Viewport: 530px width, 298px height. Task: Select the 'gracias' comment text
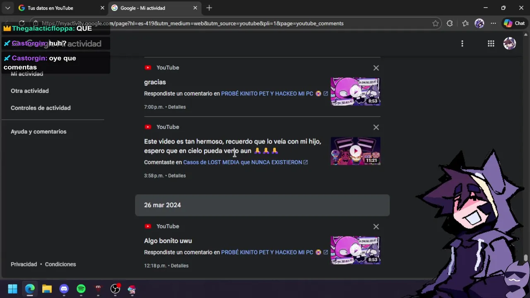[155, 82]
